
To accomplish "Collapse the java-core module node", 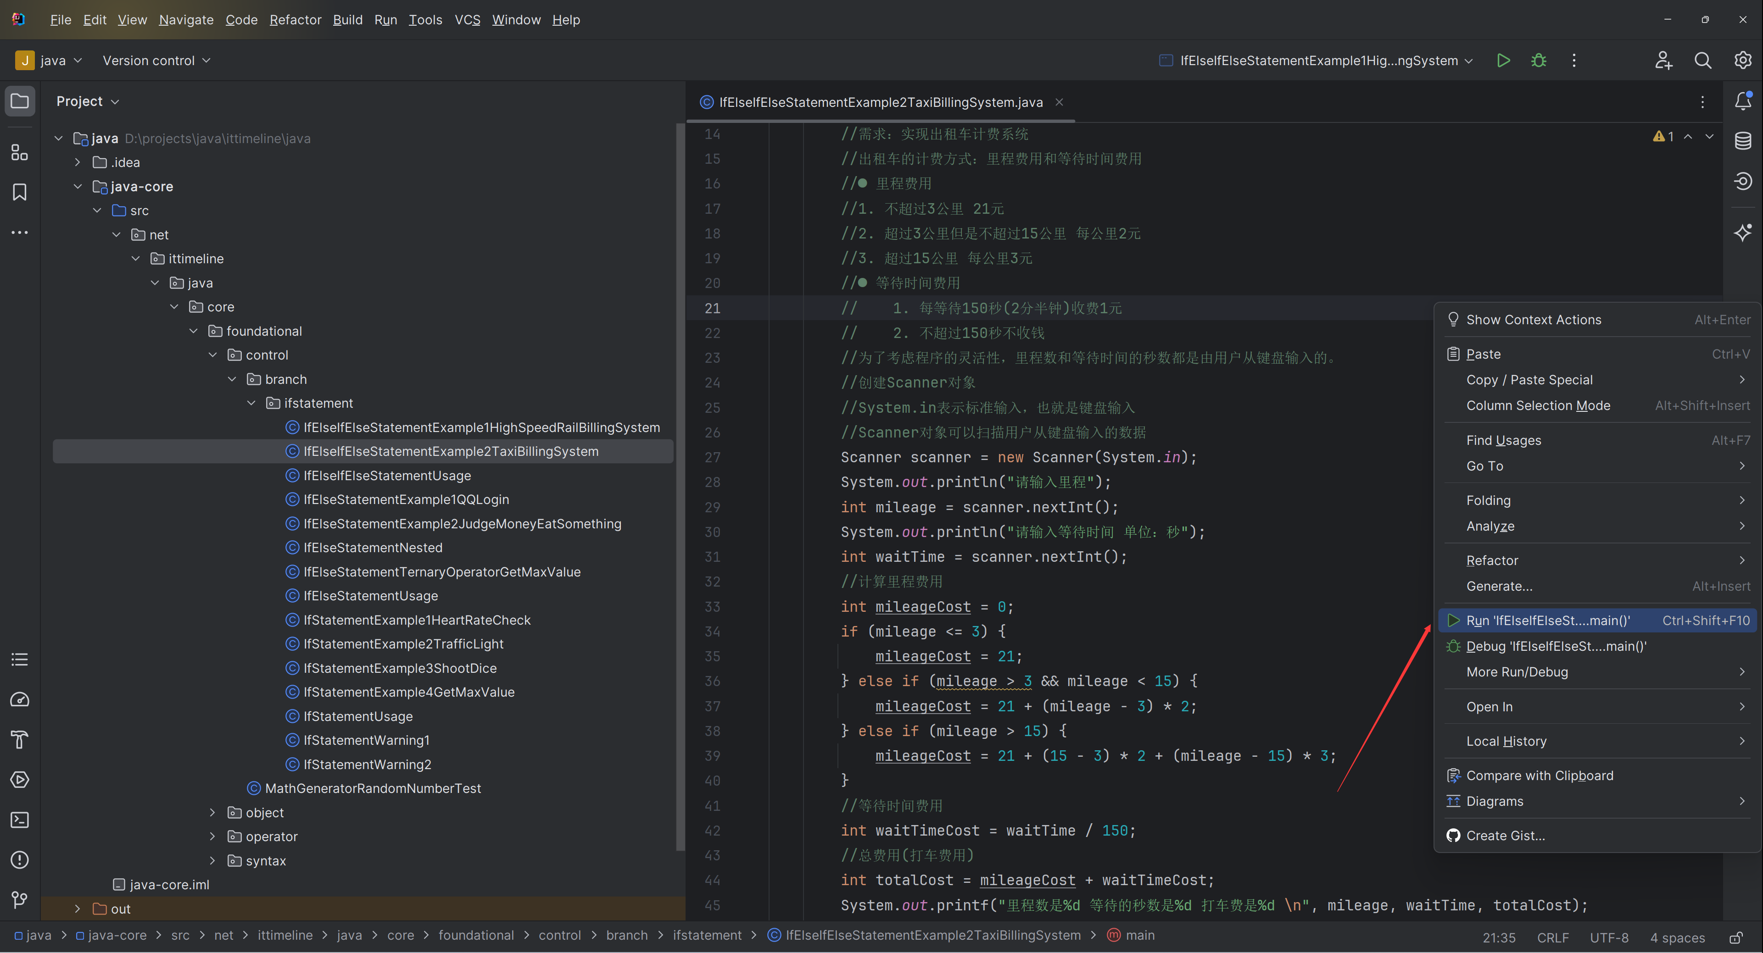I will pos(78,186).
